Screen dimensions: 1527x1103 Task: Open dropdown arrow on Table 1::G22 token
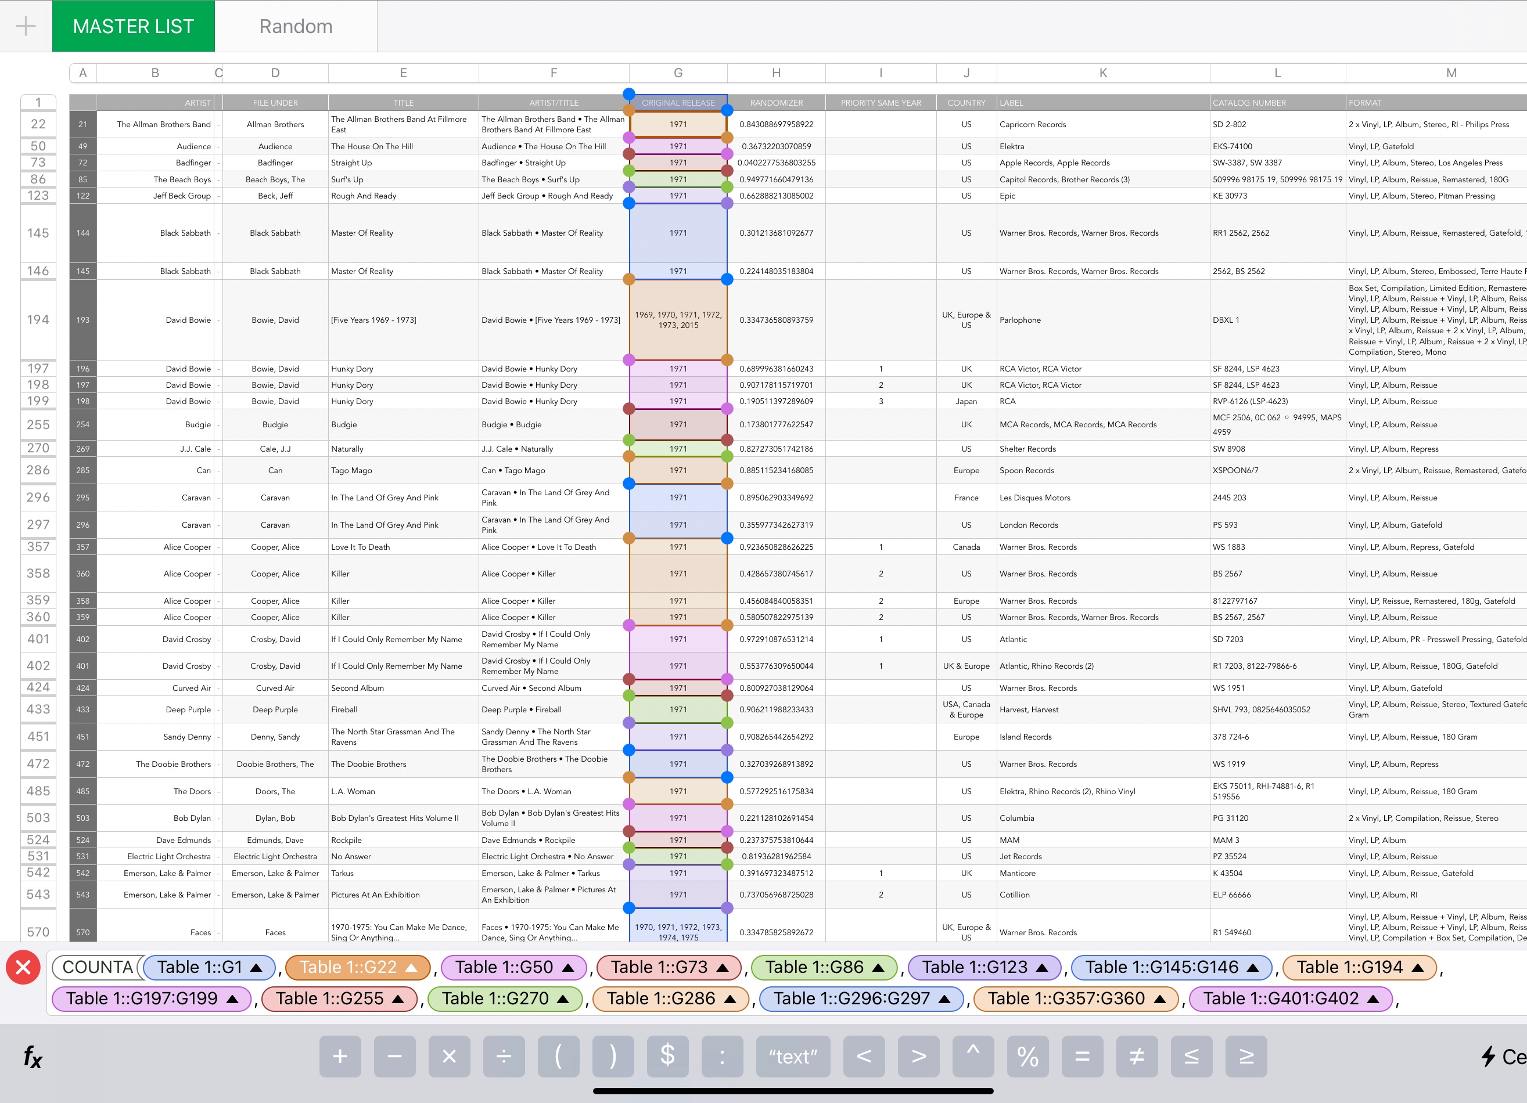[411, 968]
